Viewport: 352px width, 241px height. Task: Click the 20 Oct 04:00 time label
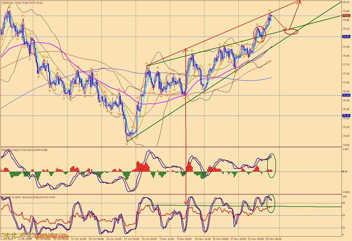(97, 239)
